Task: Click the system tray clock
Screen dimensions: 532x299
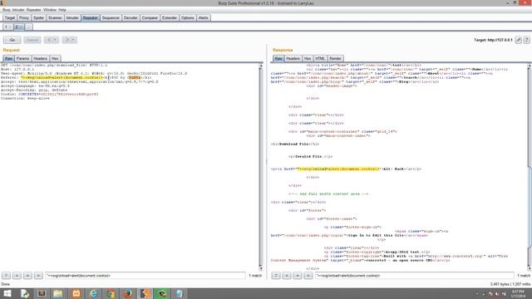Action: (x=518, y=293)
